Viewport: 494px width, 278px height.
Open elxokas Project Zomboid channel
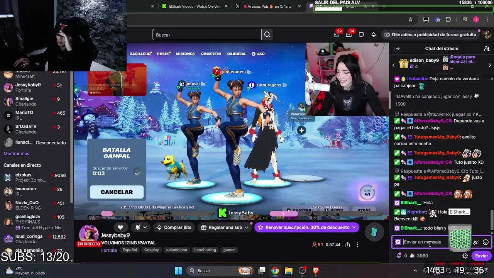36,178
